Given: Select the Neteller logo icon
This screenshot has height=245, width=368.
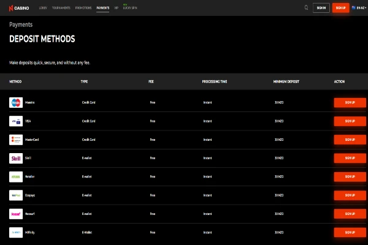Looking at the screenshot, I should tap(16, 177).
